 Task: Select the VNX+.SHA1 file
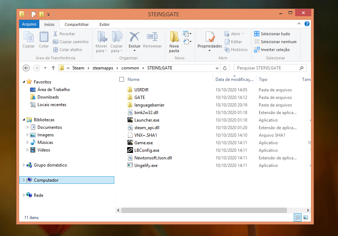click(142, 135)
